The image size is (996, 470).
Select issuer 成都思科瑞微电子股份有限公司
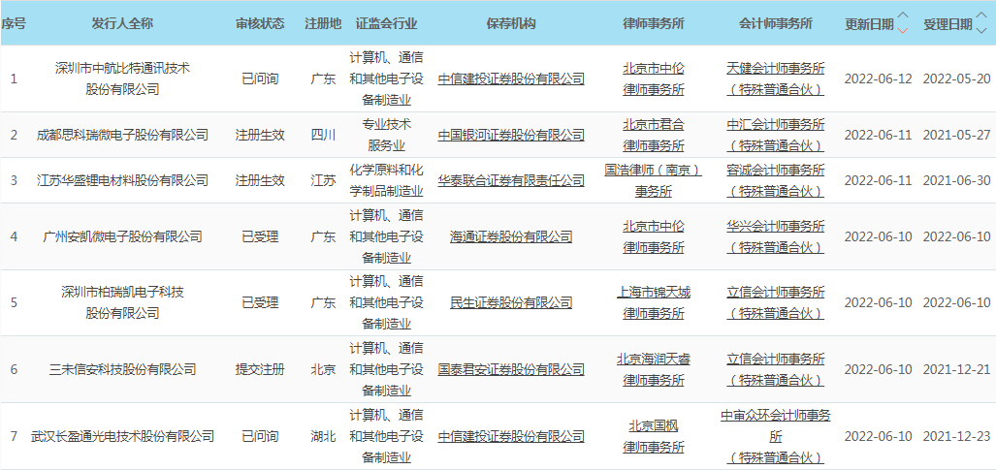tap(122, 135)
